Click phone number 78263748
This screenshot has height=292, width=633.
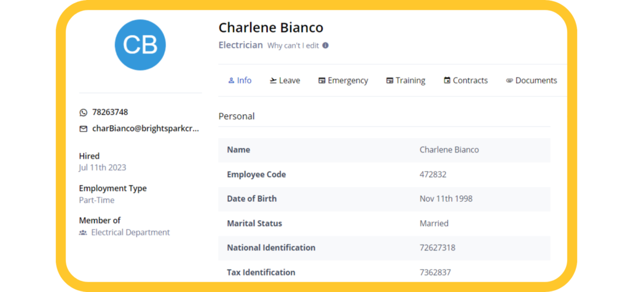[x=110, y=112]
